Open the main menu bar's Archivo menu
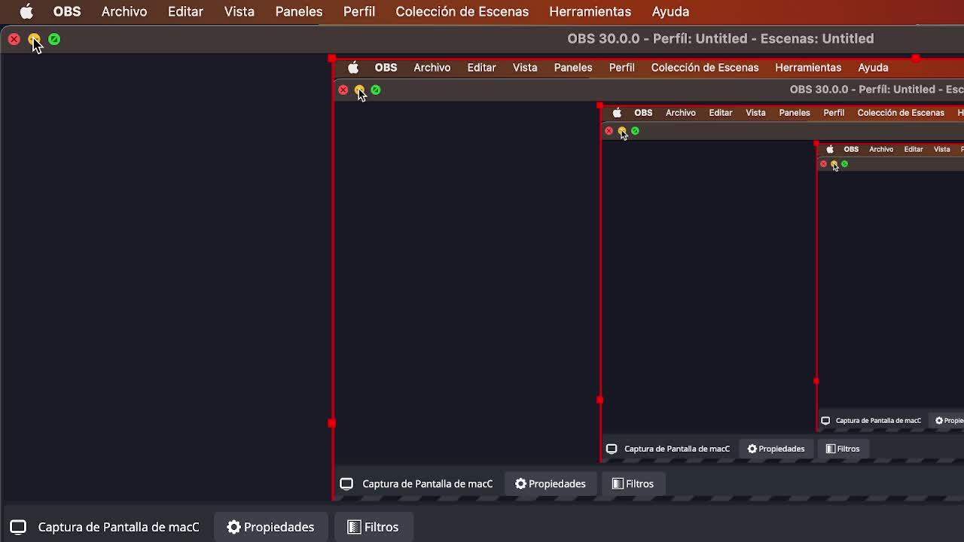 coord(124,11)
